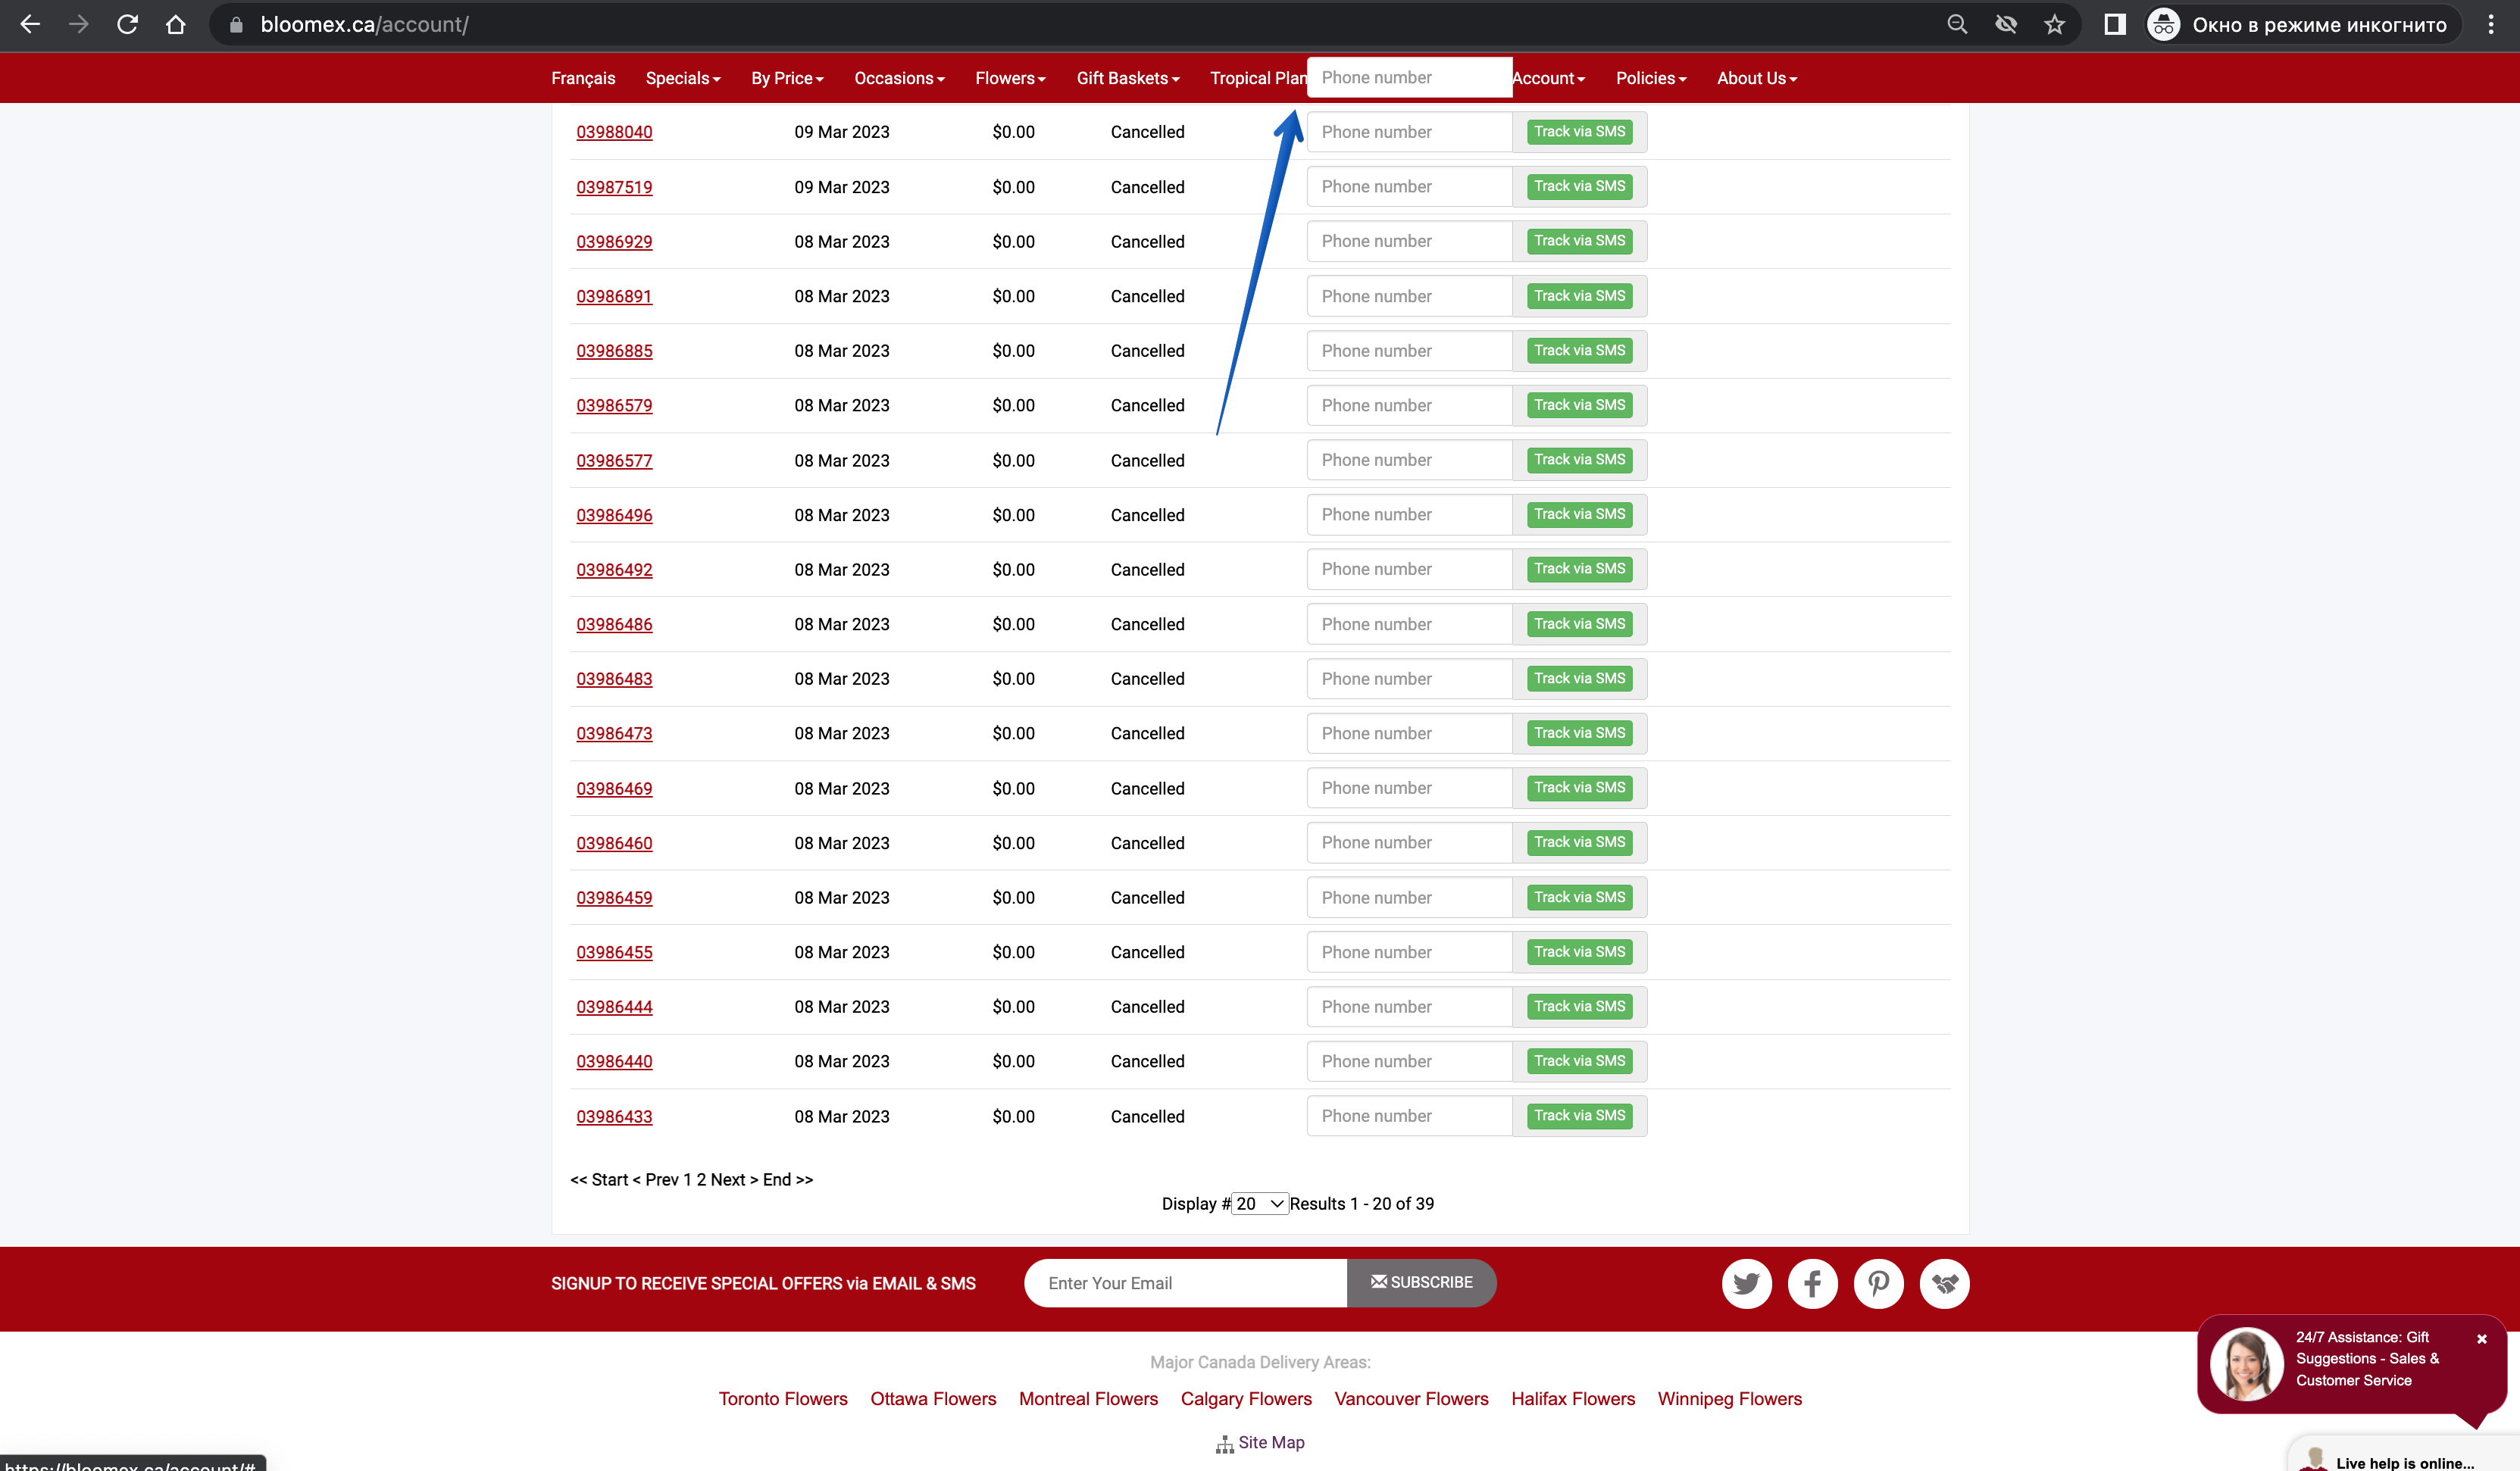Click the third-party cookies blocked eye icon
The width and height of the screenshot is (2520, 1471).
coord(2005,25)
